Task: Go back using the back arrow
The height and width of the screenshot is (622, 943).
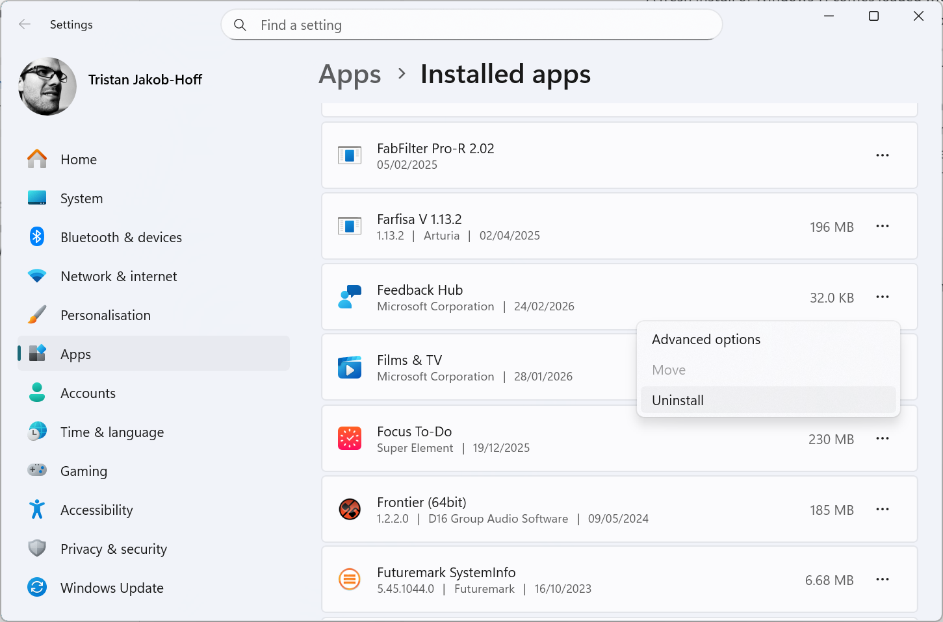Action: click(25, 25)
